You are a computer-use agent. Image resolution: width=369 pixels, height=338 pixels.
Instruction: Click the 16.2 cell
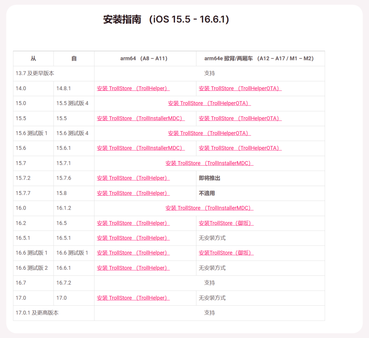(x=33, y=223)
